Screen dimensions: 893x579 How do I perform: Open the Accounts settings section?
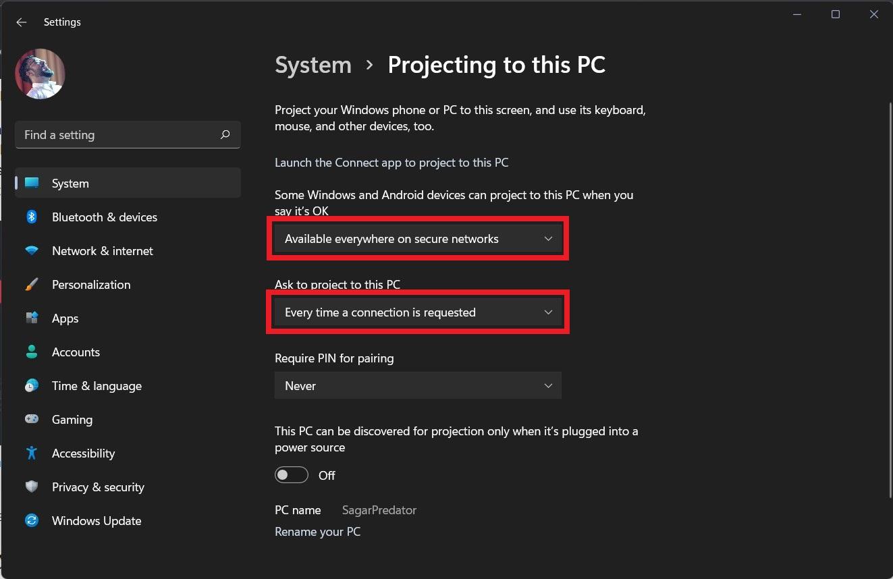76,352
